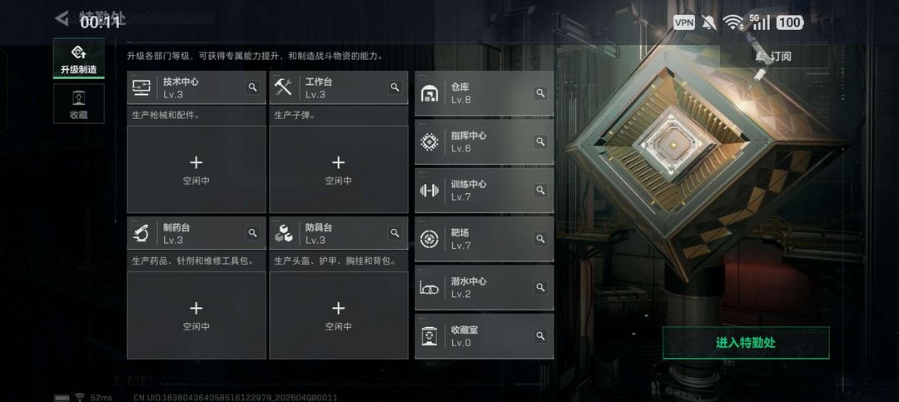This screenshot has width=899, height=402.
Task: Click the 收藏室 trophy icon
Action: (429, 336)
